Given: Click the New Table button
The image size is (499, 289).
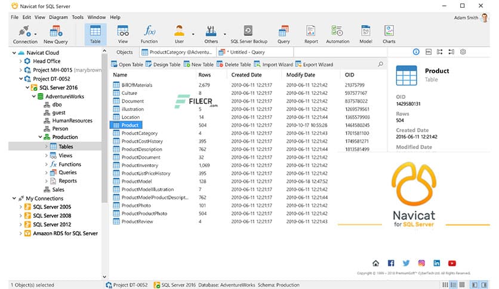Looking at the screenshot, I should pos(199,64).
